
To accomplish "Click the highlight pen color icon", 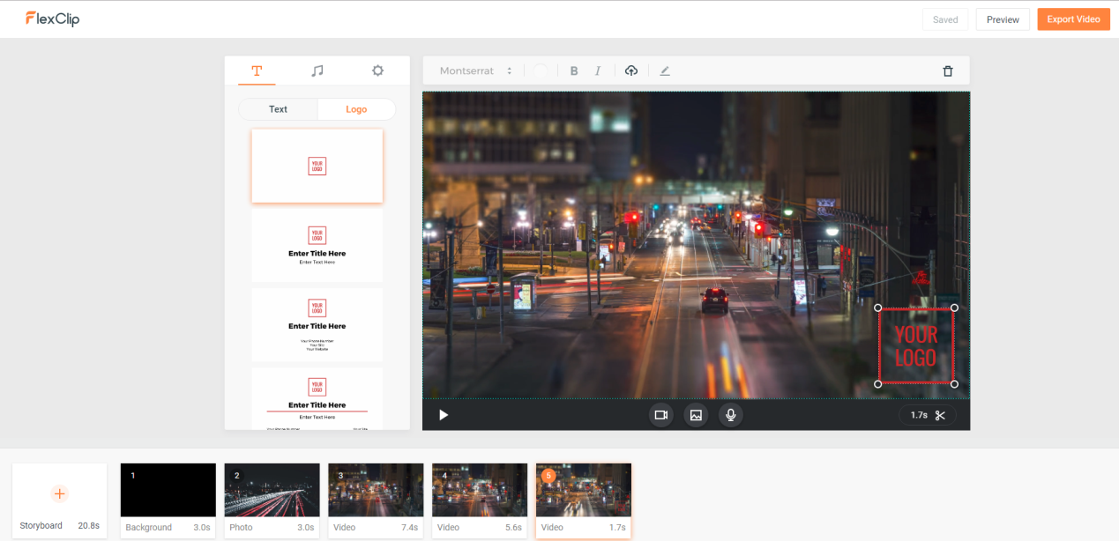I will point(665,70).
